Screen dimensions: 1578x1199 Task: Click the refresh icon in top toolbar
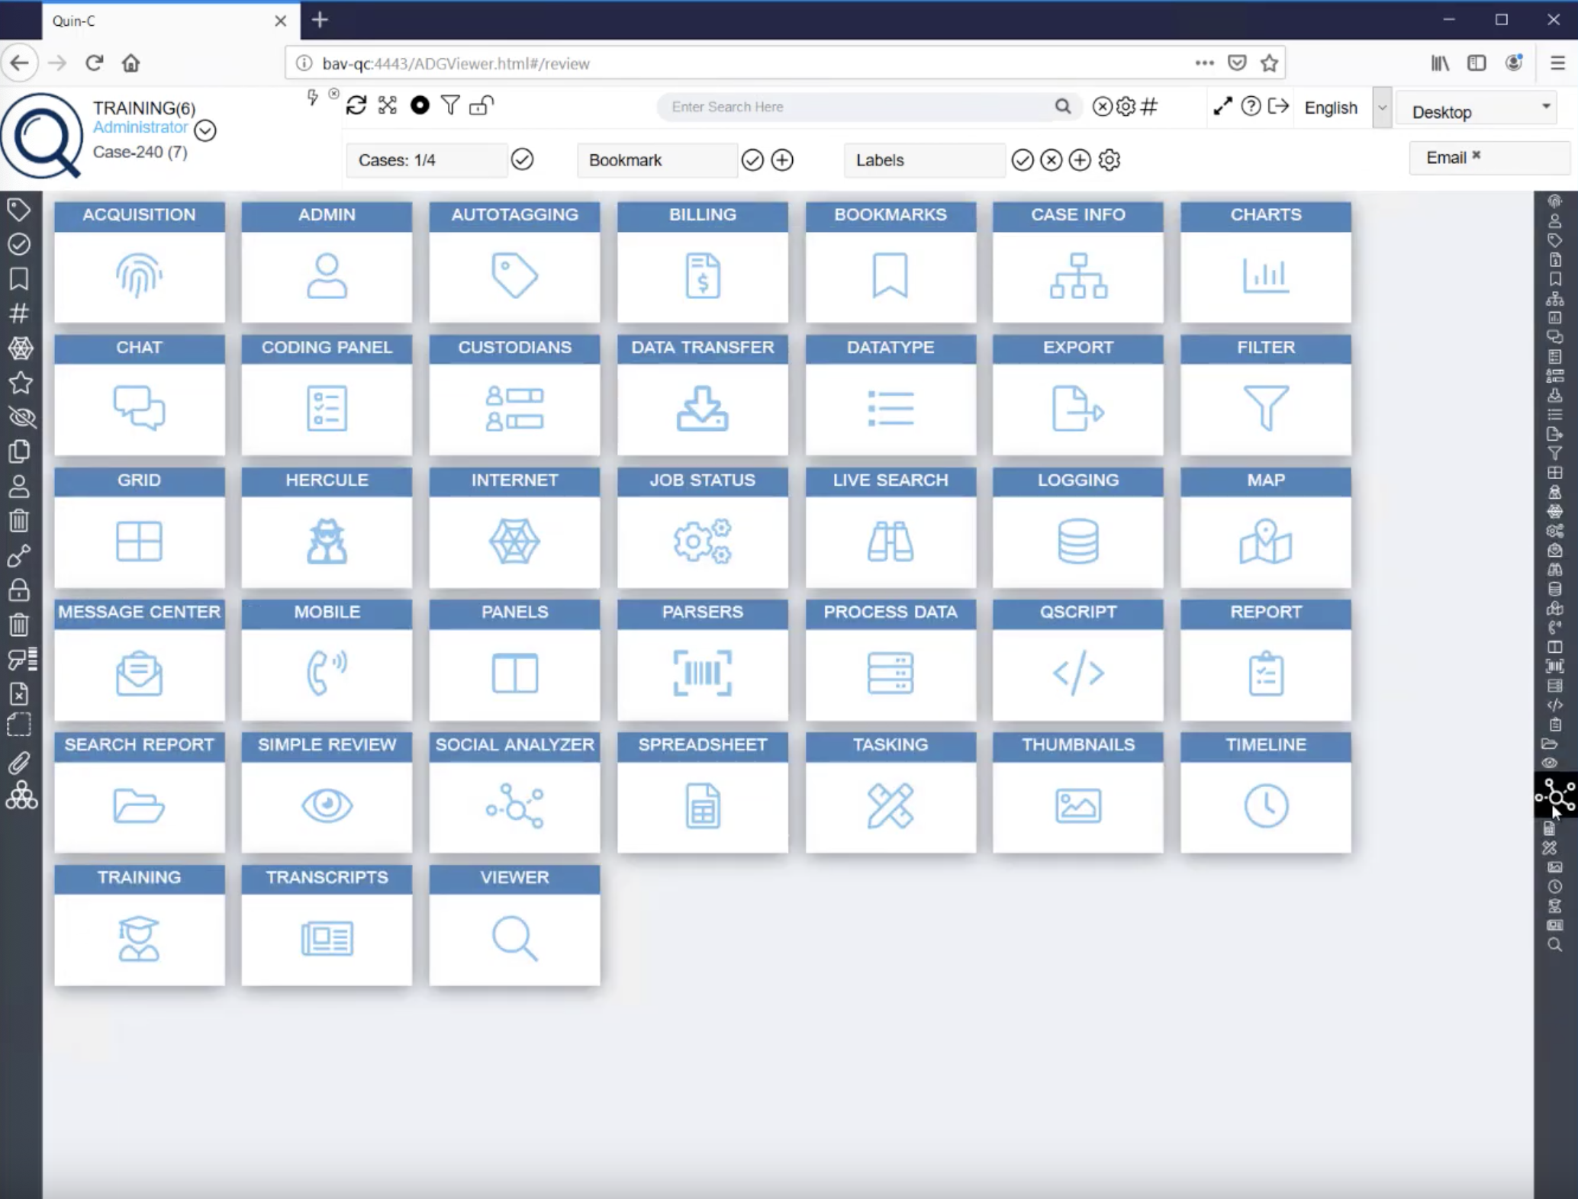pyautogui.click(x=356, y=105)
